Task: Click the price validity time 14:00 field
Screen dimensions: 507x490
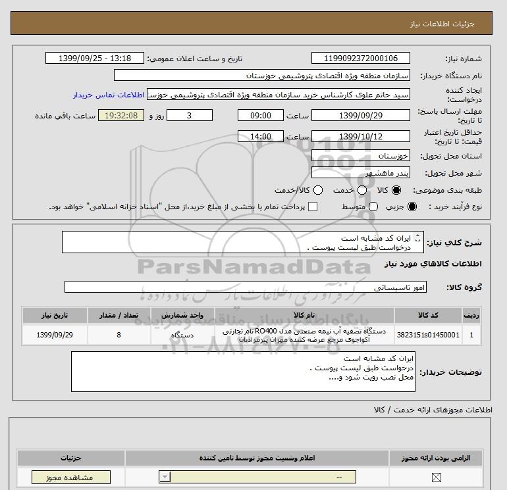Action: [x=260, y=136]
